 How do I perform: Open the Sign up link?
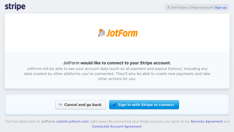point(220,7)
